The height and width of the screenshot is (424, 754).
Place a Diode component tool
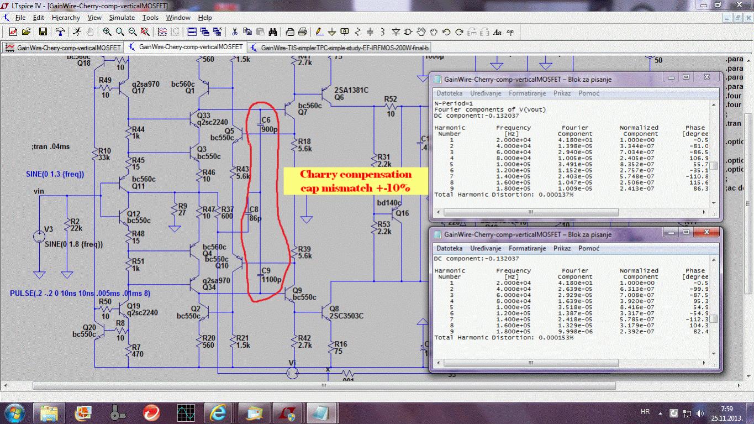[396, 32]
